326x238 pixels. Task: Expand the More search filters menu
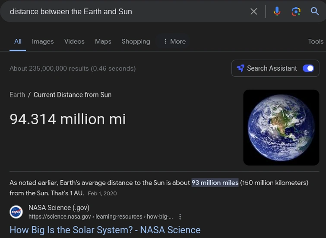tap(174, 41)
